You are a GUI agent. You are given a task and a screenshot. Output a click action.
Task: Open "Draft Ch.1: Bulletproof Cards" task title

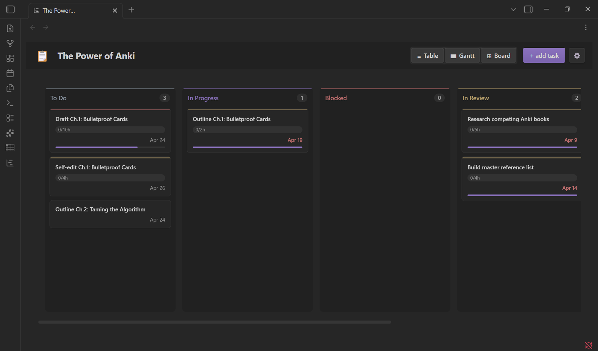pos(91,119)
